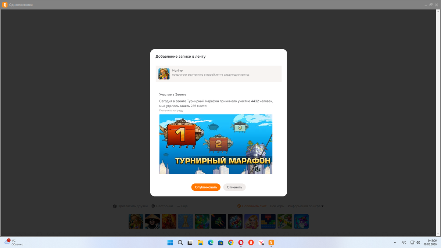Screen dimensions: 441x248
Task: Click the Одноклассники app taskbar icon
Action: point(271,242)
